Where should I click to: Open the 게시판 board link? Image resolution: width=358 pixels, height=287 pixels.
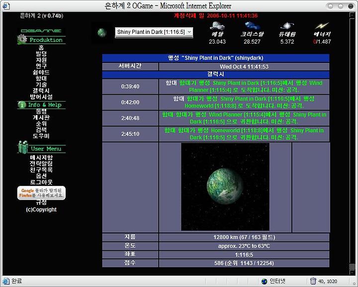click(x=41, y=117)
